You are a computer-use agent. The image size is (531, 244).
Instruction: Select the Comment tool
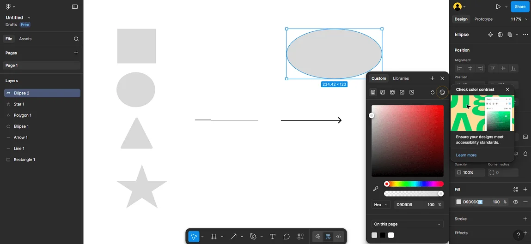(287, 237)
